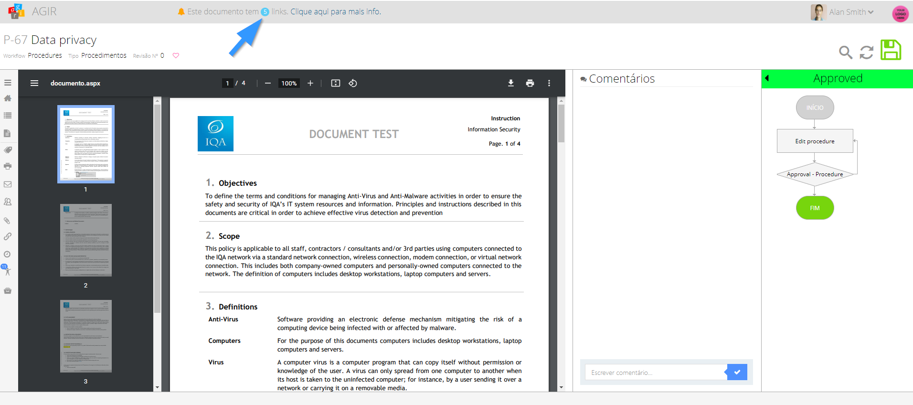Click the refresh arrows icon
913x405 pixels.
[867, 52]
